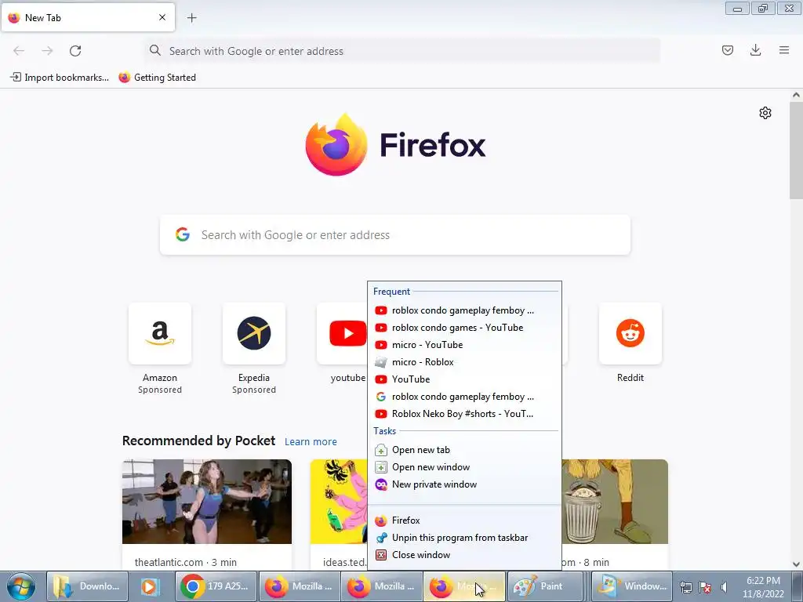This screenshot has height=602, width=803.
Task: Switch to the Chrome taskbar window
Action: pos(216,586)
